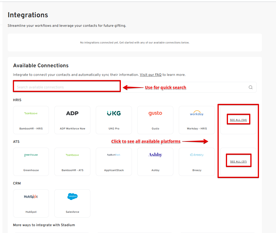Click the Workday - HRIS label text

(x=197, y=129)
